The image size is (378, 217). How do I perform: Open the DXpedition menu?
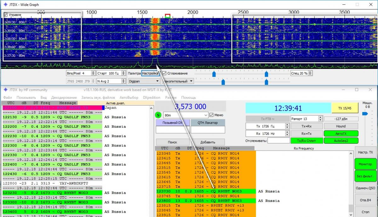coord(152,97)
